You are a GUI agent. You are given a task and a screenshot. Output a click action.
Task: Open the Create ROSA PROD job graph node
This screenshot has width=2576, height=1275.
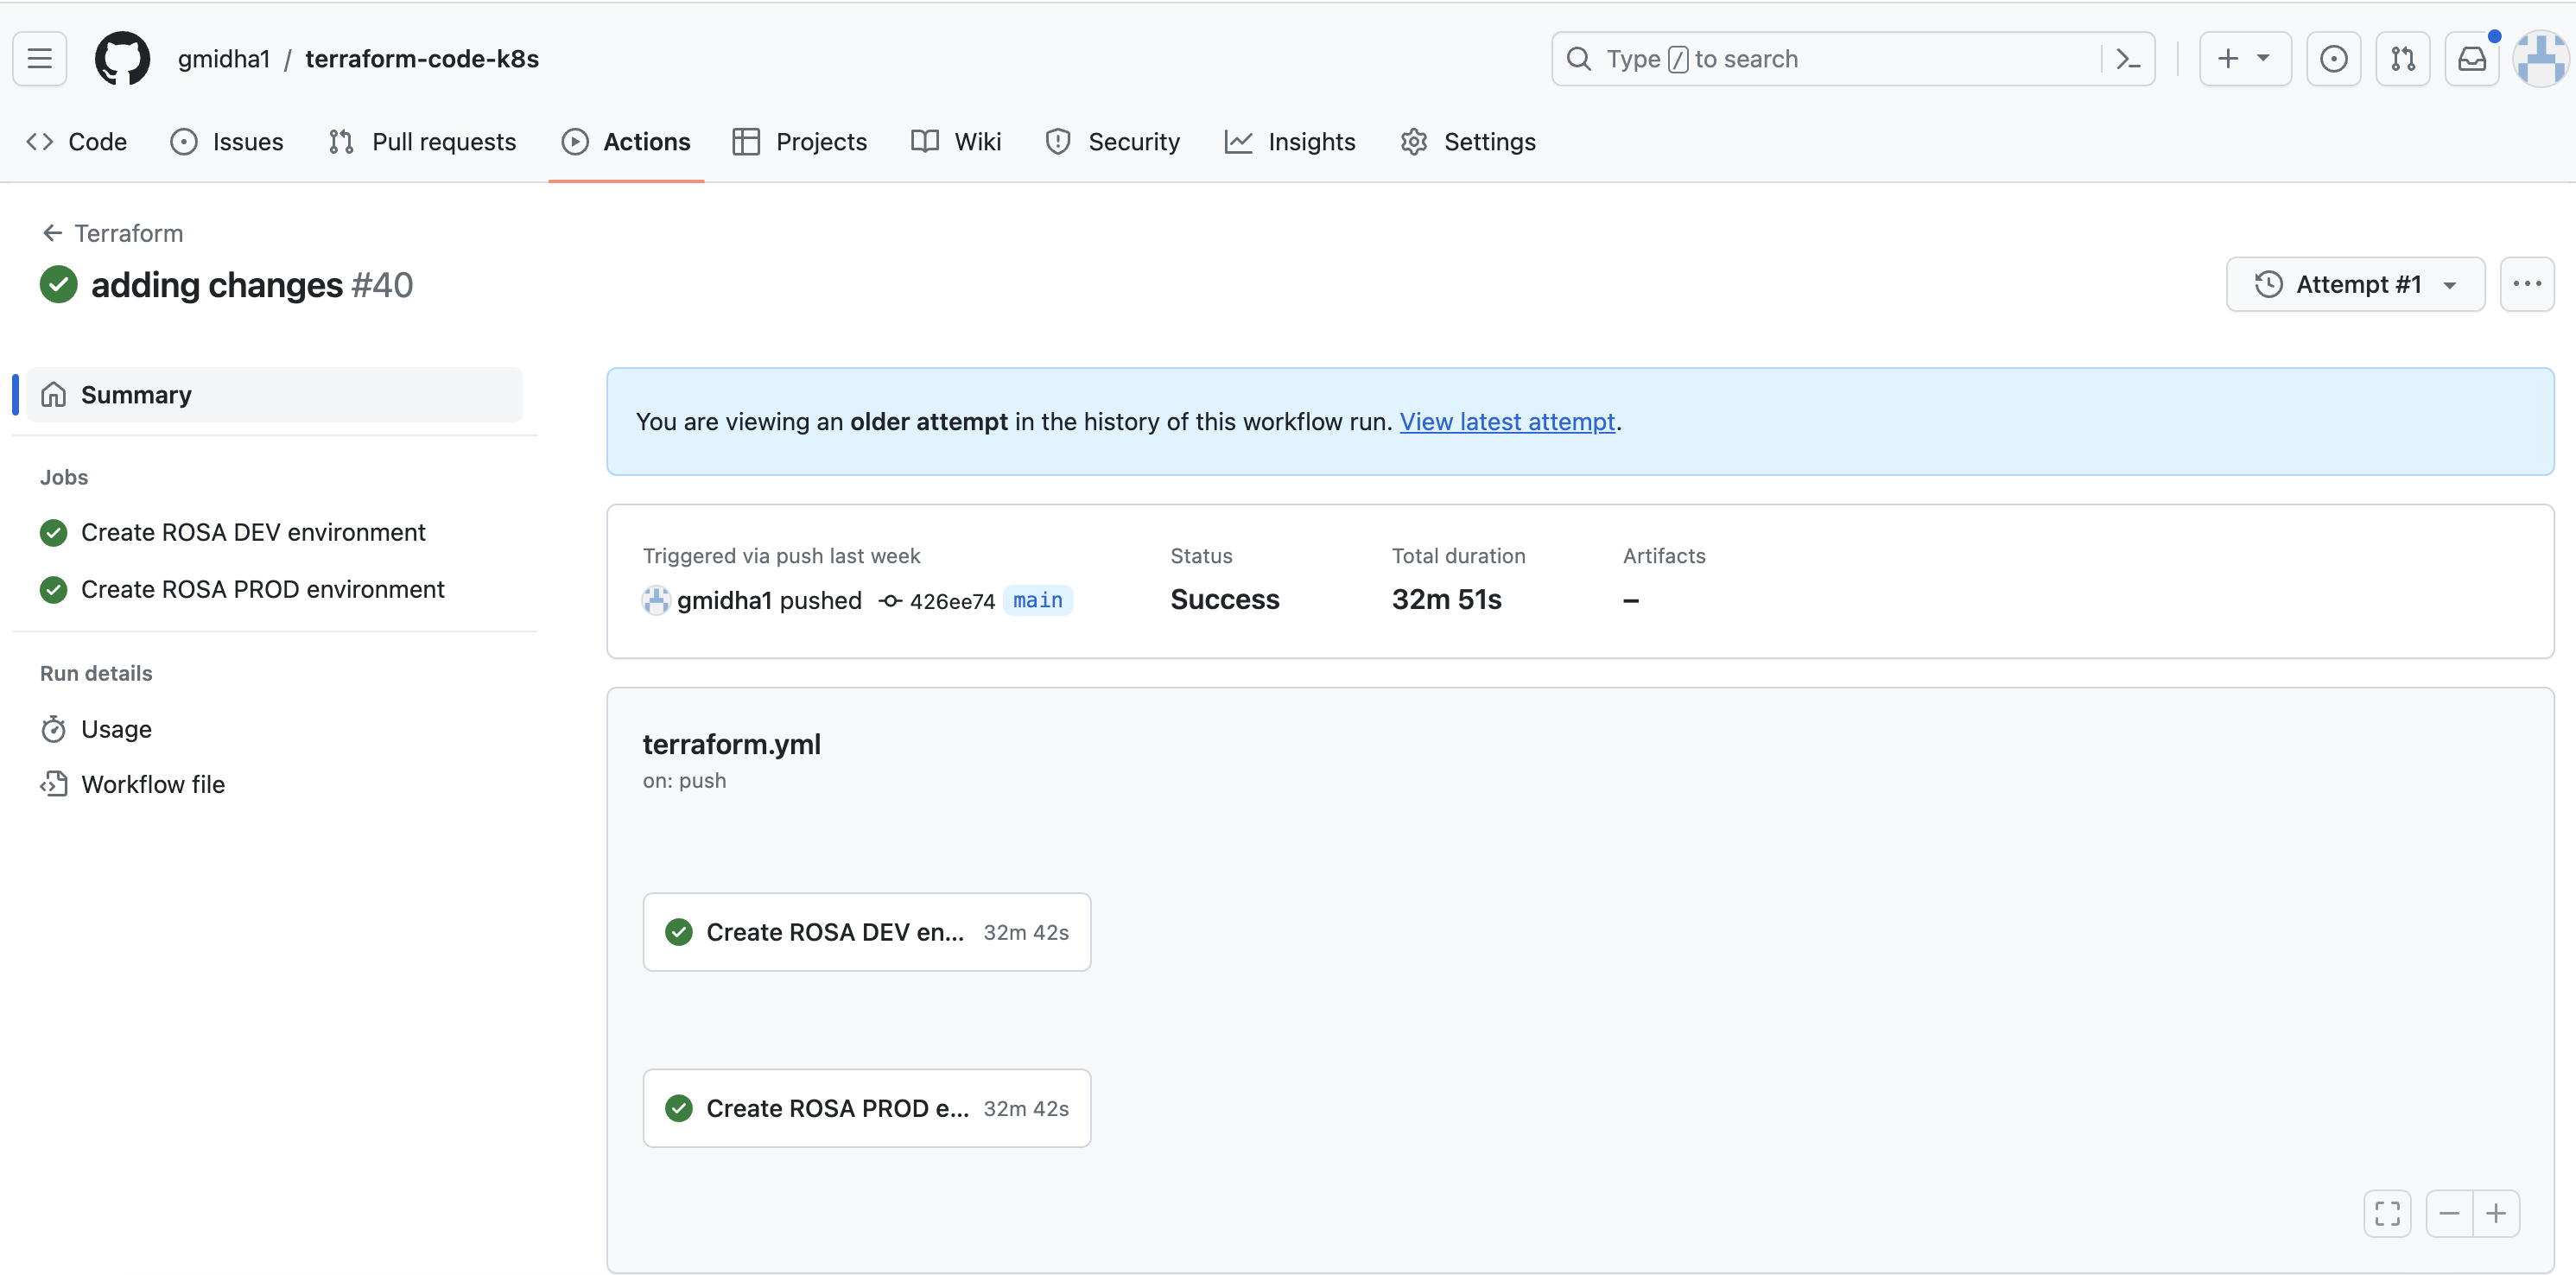click(867, 1109)
